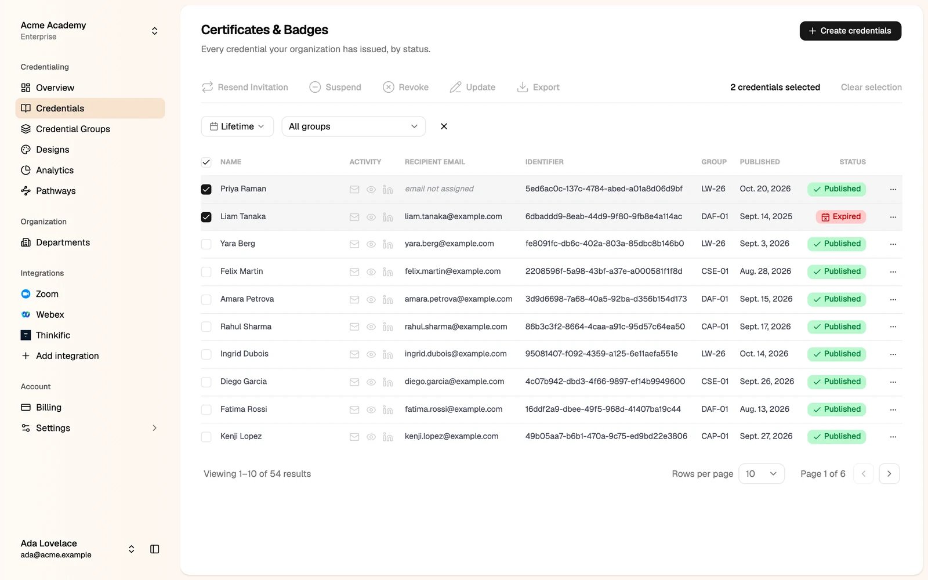Click the mail icon in Diego Garcia's row
This screenshot has height=580, width=928.
pos(354,382)
